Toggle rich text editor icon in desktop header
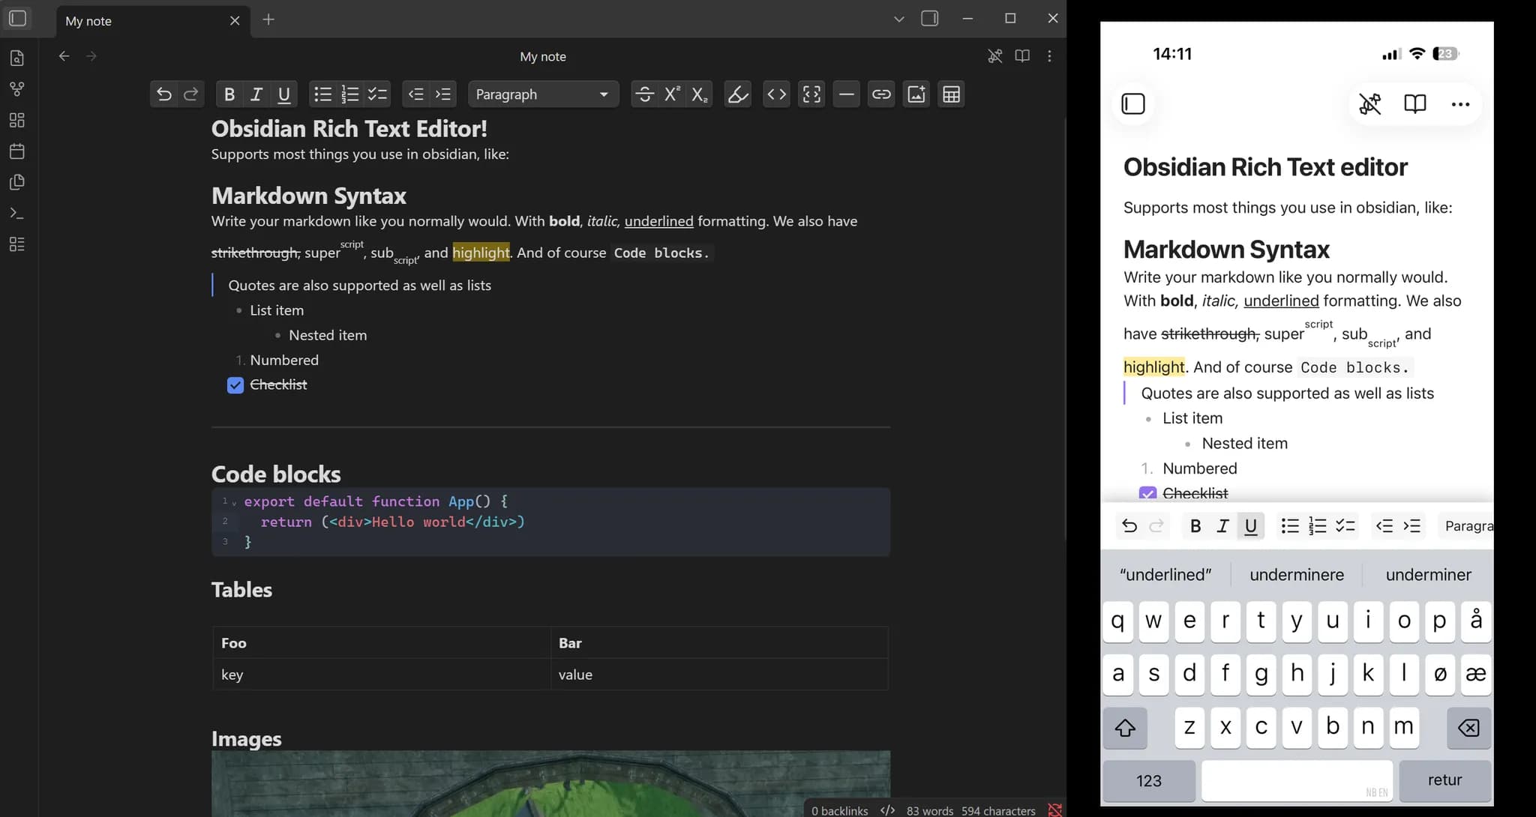1536x817 pixels. click(x=995, y=56)
